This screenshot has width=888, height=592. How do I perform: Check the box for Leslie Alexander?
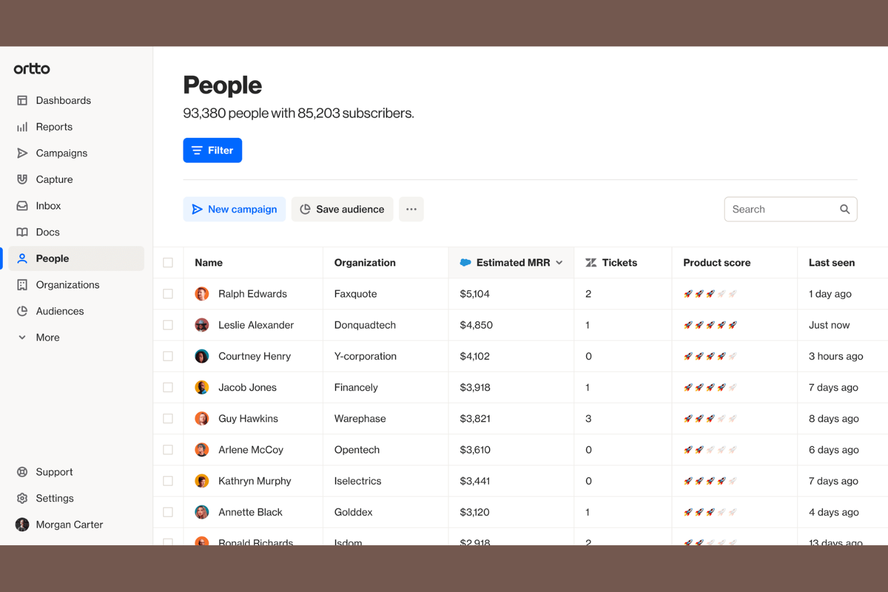click(x=168, y=325)
